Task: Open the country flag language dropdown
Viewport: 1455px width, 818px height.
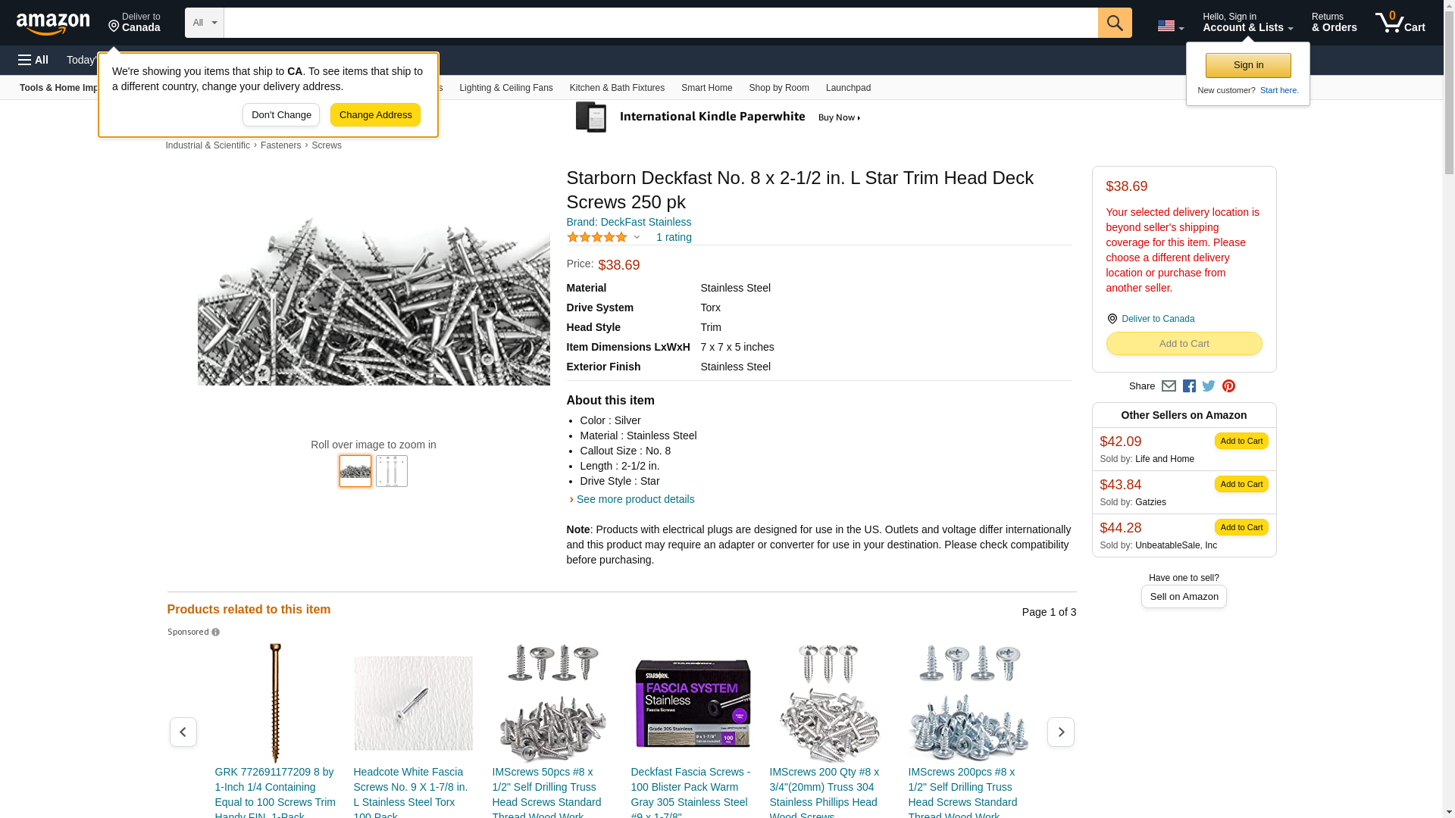Action: click(x=1170, y=26)
